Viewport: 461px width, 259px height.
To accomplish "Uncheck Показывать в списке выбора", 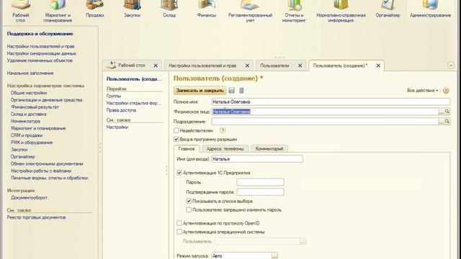I will point(189,201).
